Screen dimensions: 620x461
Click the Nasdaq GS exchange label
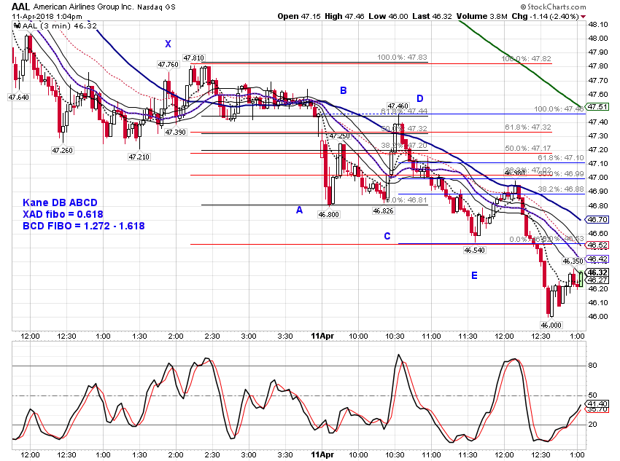pos(157,7)
